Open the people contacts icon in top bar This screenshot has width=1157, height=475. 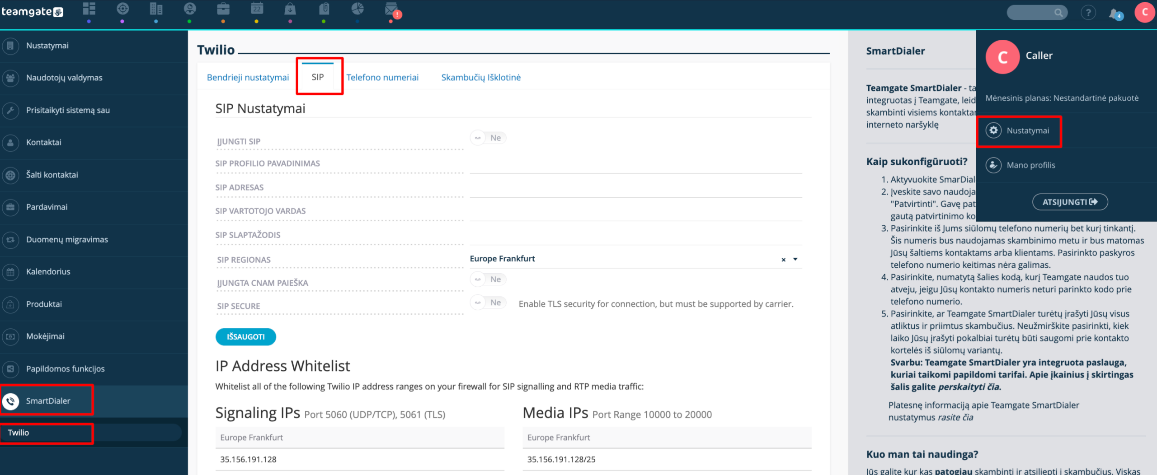(190, 9)
